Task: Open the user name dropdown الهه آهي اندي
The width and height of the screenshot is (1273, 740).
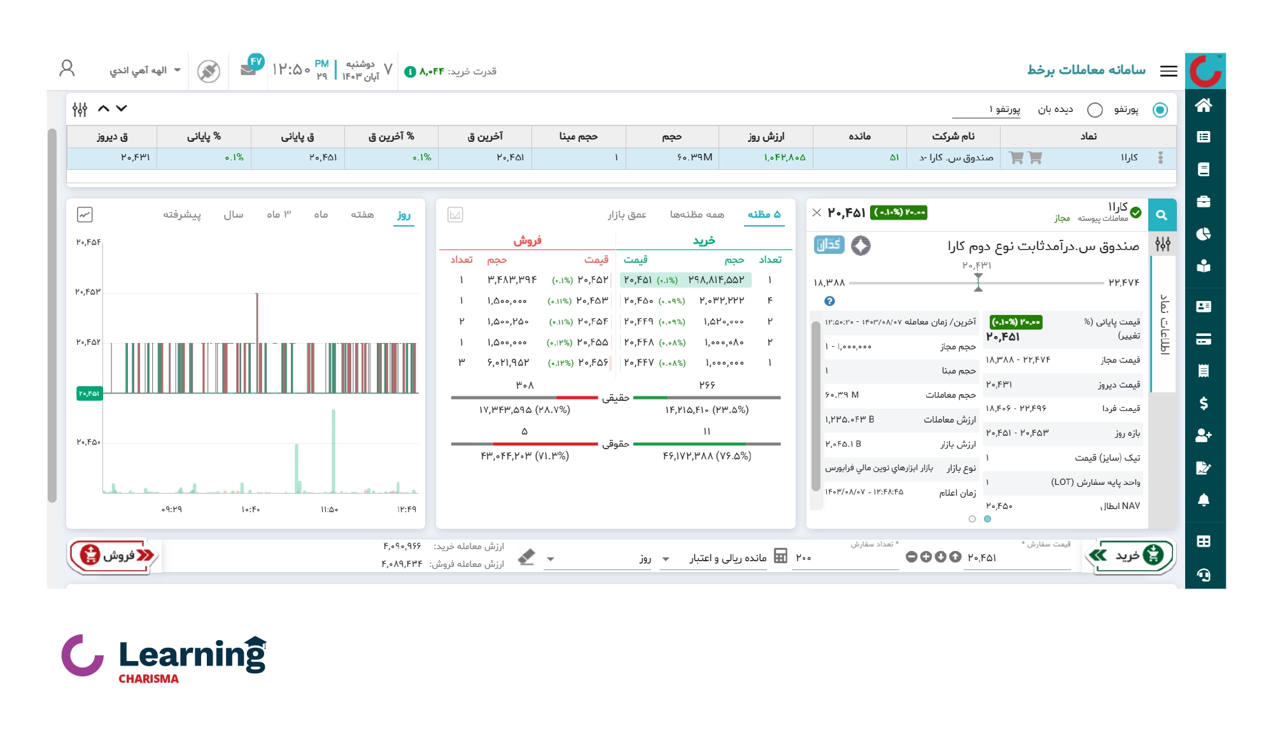Action: point(145,71)
